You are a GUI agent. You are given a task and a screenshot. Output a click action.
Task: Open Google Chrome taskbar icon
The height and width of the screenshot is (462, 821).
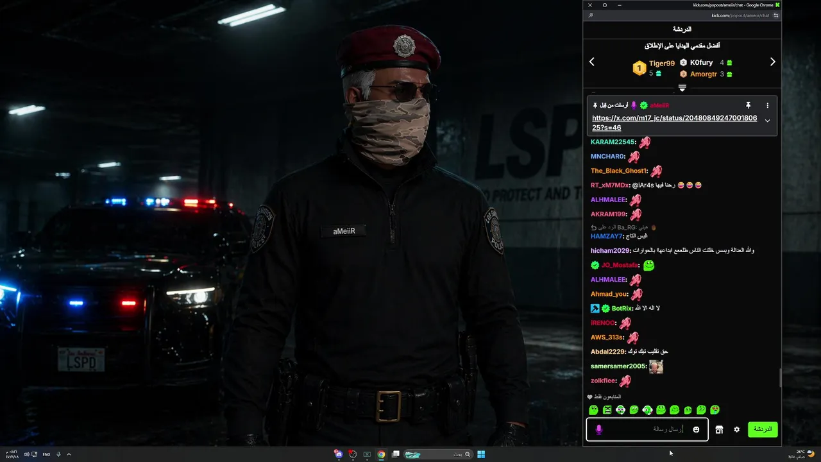[381, 454]
